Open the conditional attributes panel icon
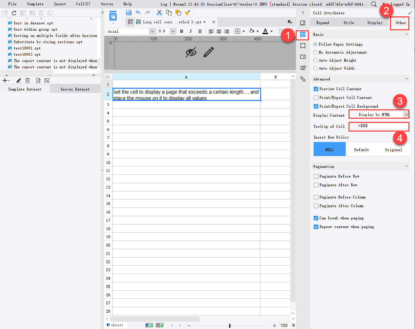 pos(303,68)
